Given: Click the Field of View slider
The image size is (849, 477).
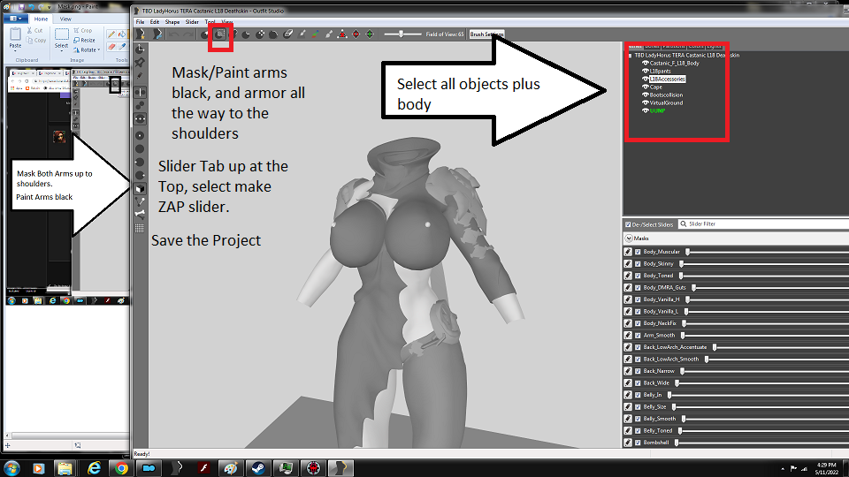Looking at the screenshot, I should point(402,34).
